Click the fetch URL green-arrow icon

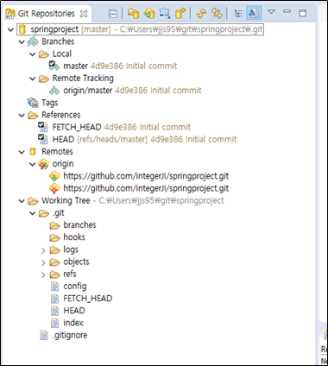(54, 176)
